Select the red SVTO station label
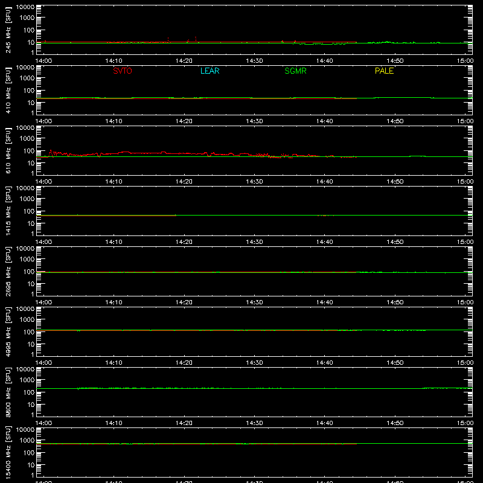 [x=123, y=71]
